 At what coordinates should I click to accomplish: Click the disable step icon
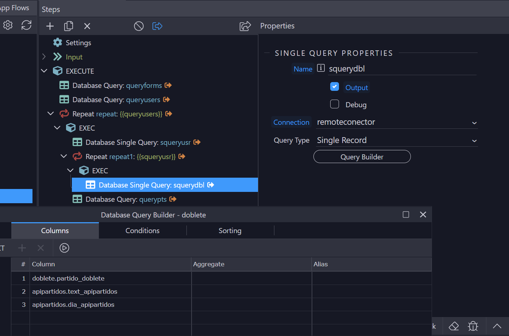coord(139,26)
